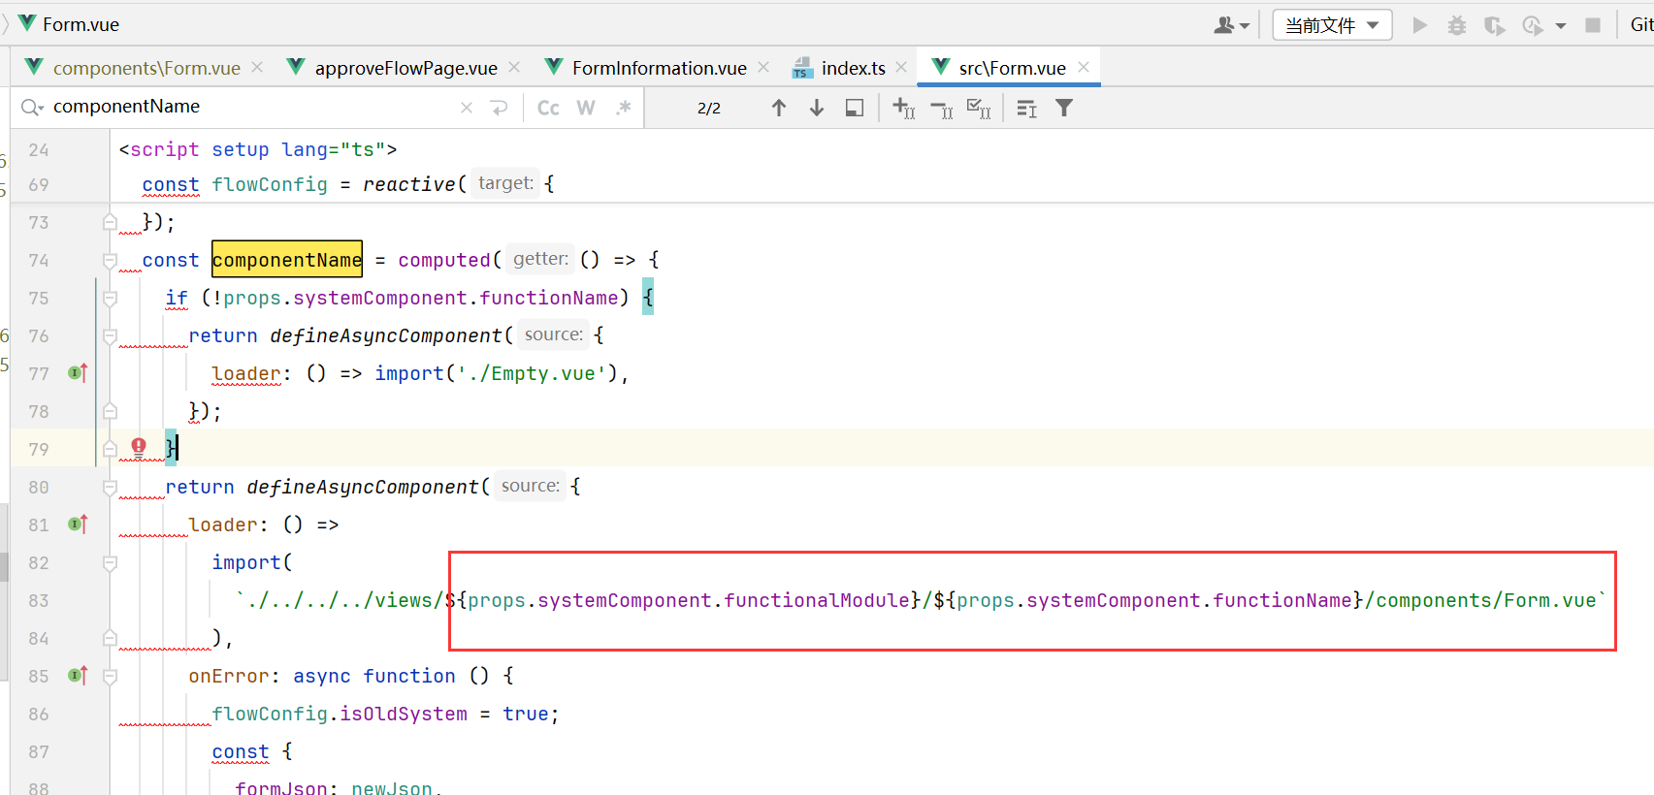Click the implementation gutter marker on line 77

pyautogui.click(x=78, y=373)
